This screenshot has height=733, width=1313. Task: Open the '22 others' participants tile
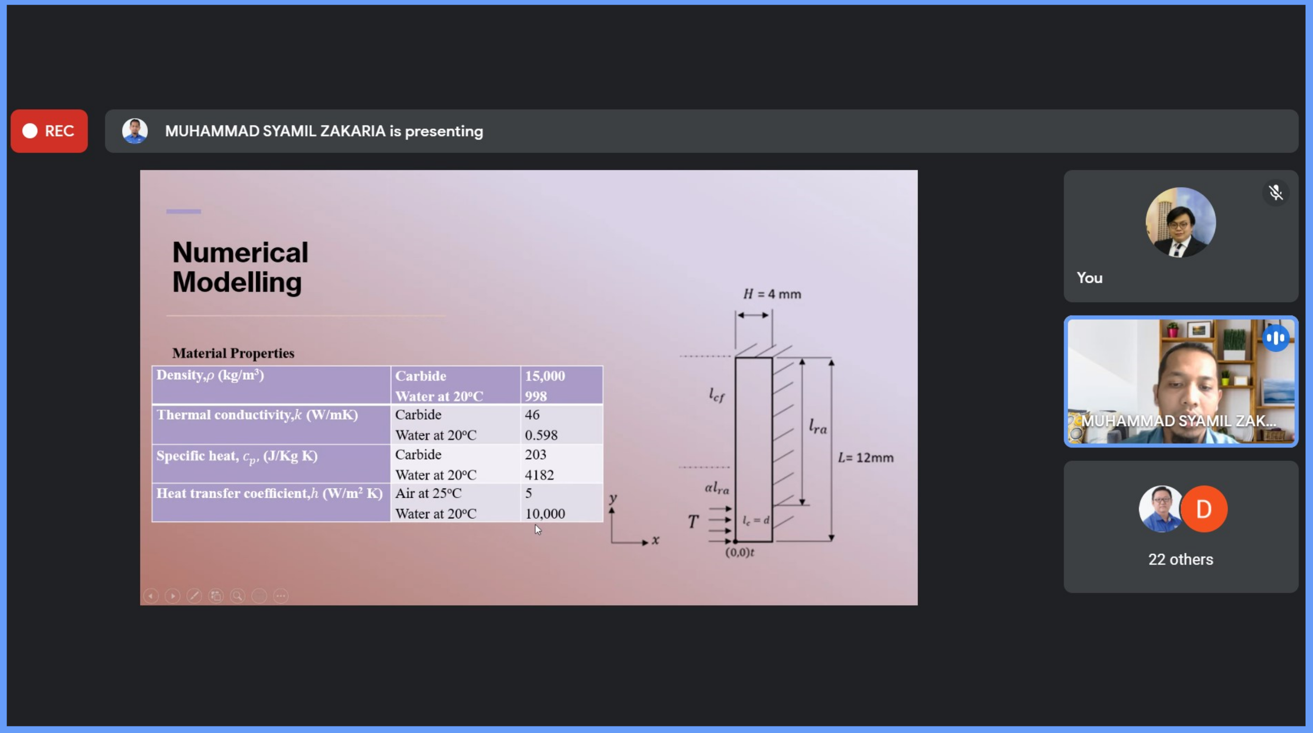[1180, 559]
